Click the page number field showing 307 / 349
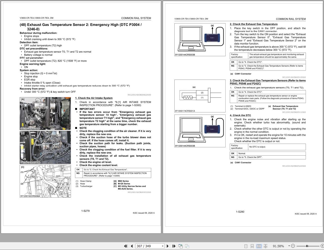Image resolution: width=324 pixels, height=250 pixels. pos(148,246)
